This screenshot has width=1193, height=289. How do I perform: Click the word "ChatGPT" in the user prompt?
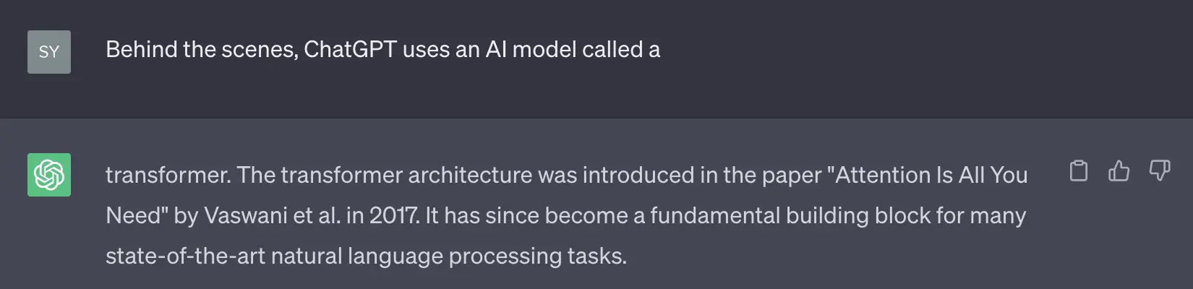coord(350,50)
